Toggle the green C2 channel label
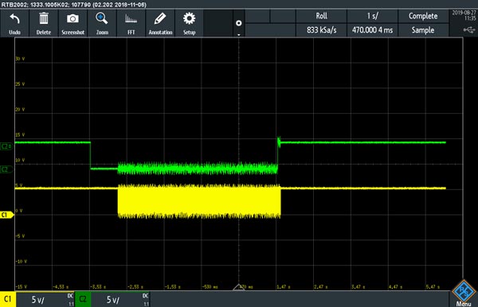Viewport: 478px width, 307px height. [x=83, y=299]
